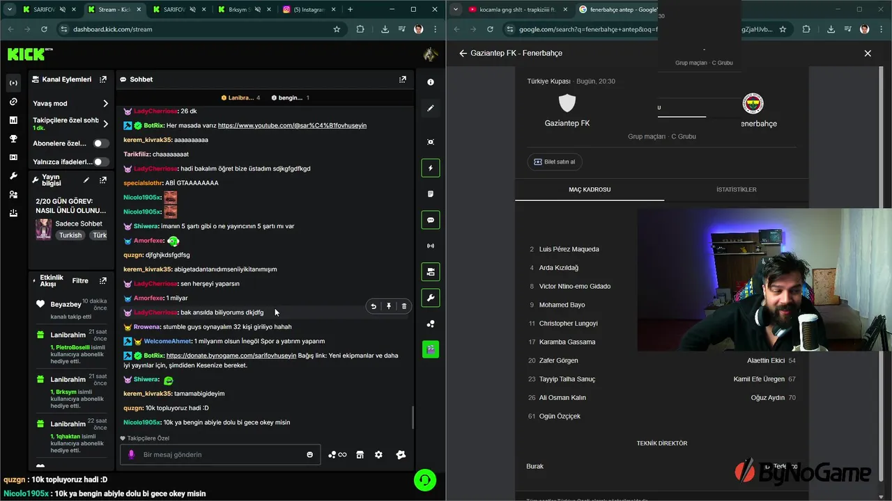Focus the Bir mesaj gönderin input field

(x=220, y=454)
